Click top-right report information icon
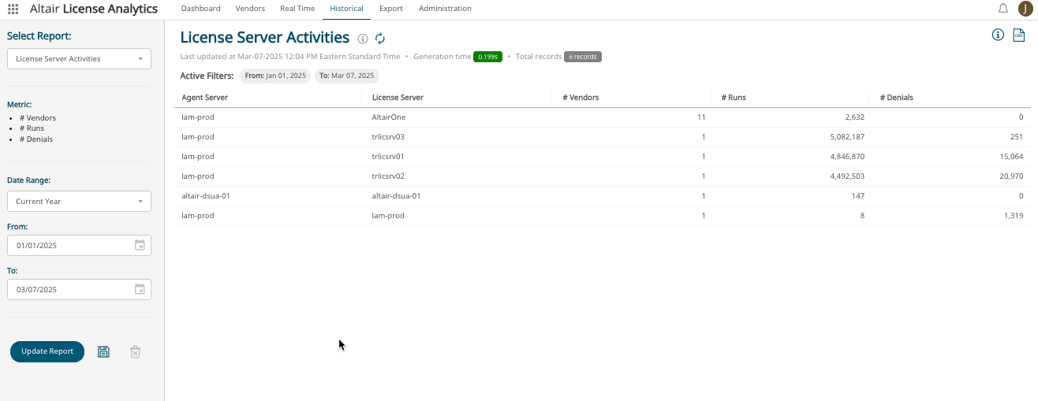 [998, 35]
